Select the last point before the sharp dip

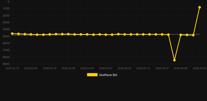click(x=168, y=35)
